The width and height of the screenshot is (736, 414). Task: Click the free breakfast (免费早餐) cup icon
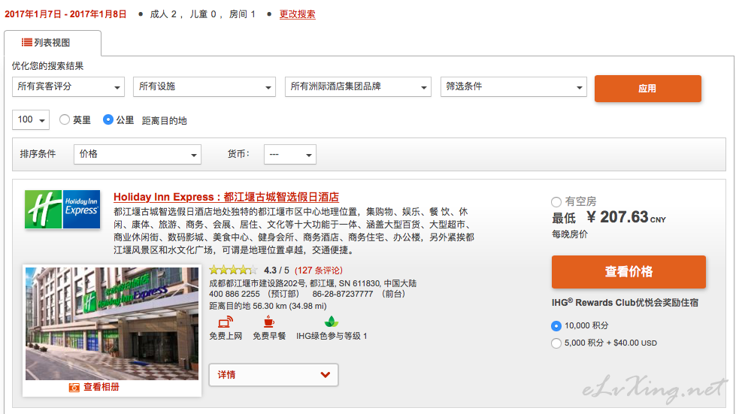(x=269, y=322)
